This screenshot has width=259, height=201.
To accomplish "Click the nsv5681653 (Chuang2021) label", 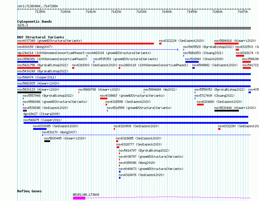I will (203, 53).
